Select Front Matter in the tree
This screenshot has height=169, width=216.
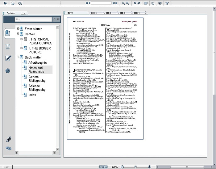point(33,29)
